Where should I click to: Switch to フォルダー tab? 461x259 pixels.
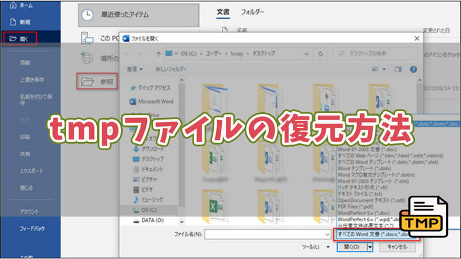[x=252, y=12]
